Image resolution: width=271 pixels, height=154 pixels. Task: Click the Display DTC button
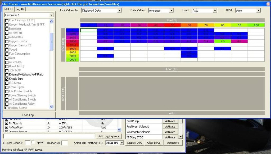coord(134,143)
